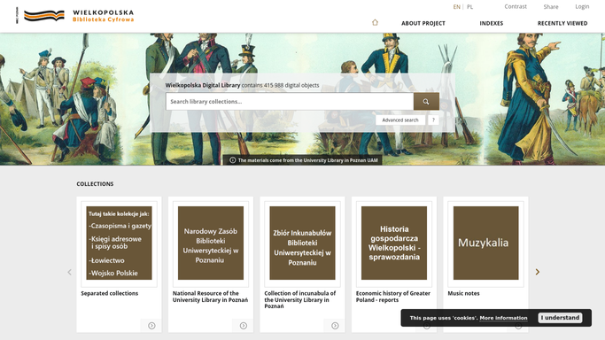The width and height of the screenshot is (605, 340).
Task: Switch language to EN
Action: 456,7
